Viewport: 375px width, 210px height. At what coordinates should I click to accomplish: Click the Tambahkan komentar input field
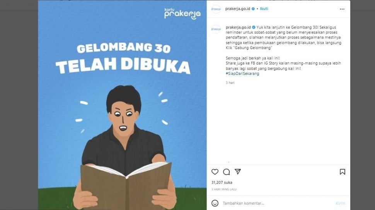point(278,203)
